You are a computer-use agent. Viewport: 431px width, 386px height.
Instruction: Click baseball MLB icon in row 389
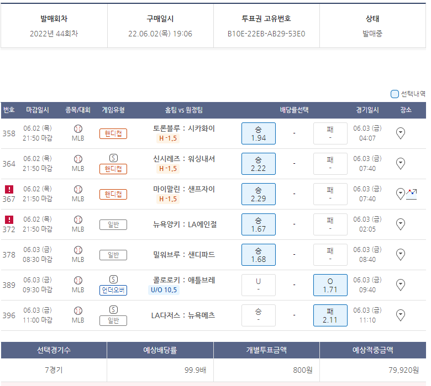tap(78, 280)
